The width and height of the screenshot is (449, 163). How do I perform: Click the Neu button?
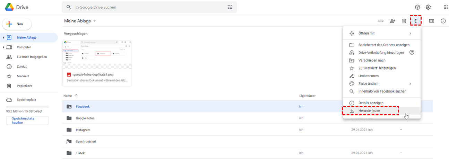[17, 24]
